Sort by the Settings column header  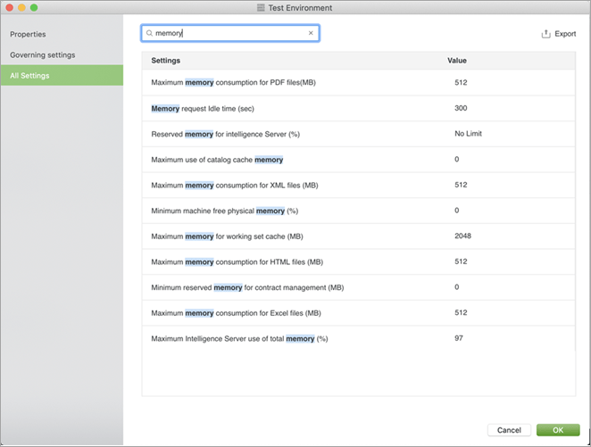coord(166,61)
